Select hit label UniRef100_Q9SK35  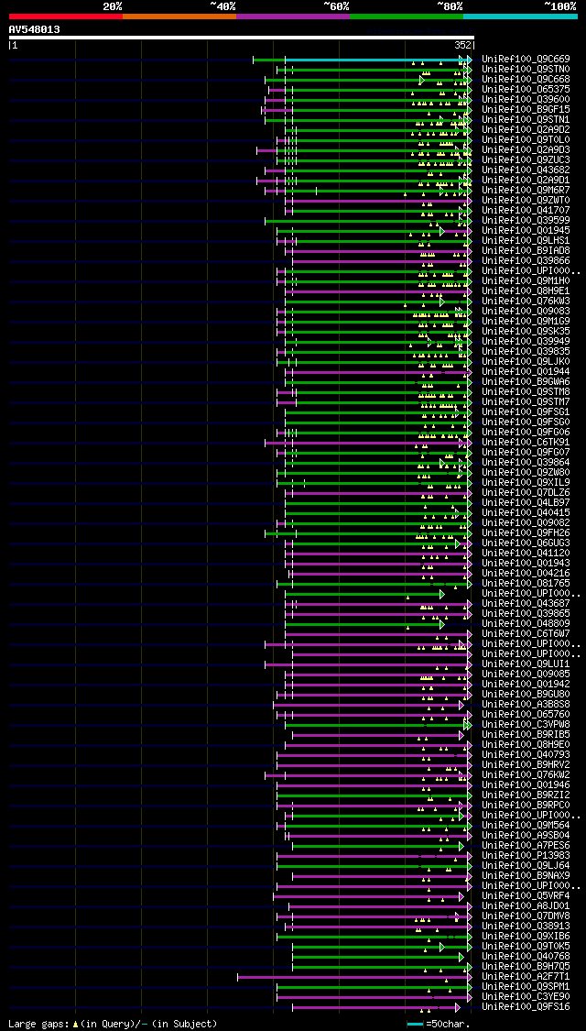click(526, 332)
